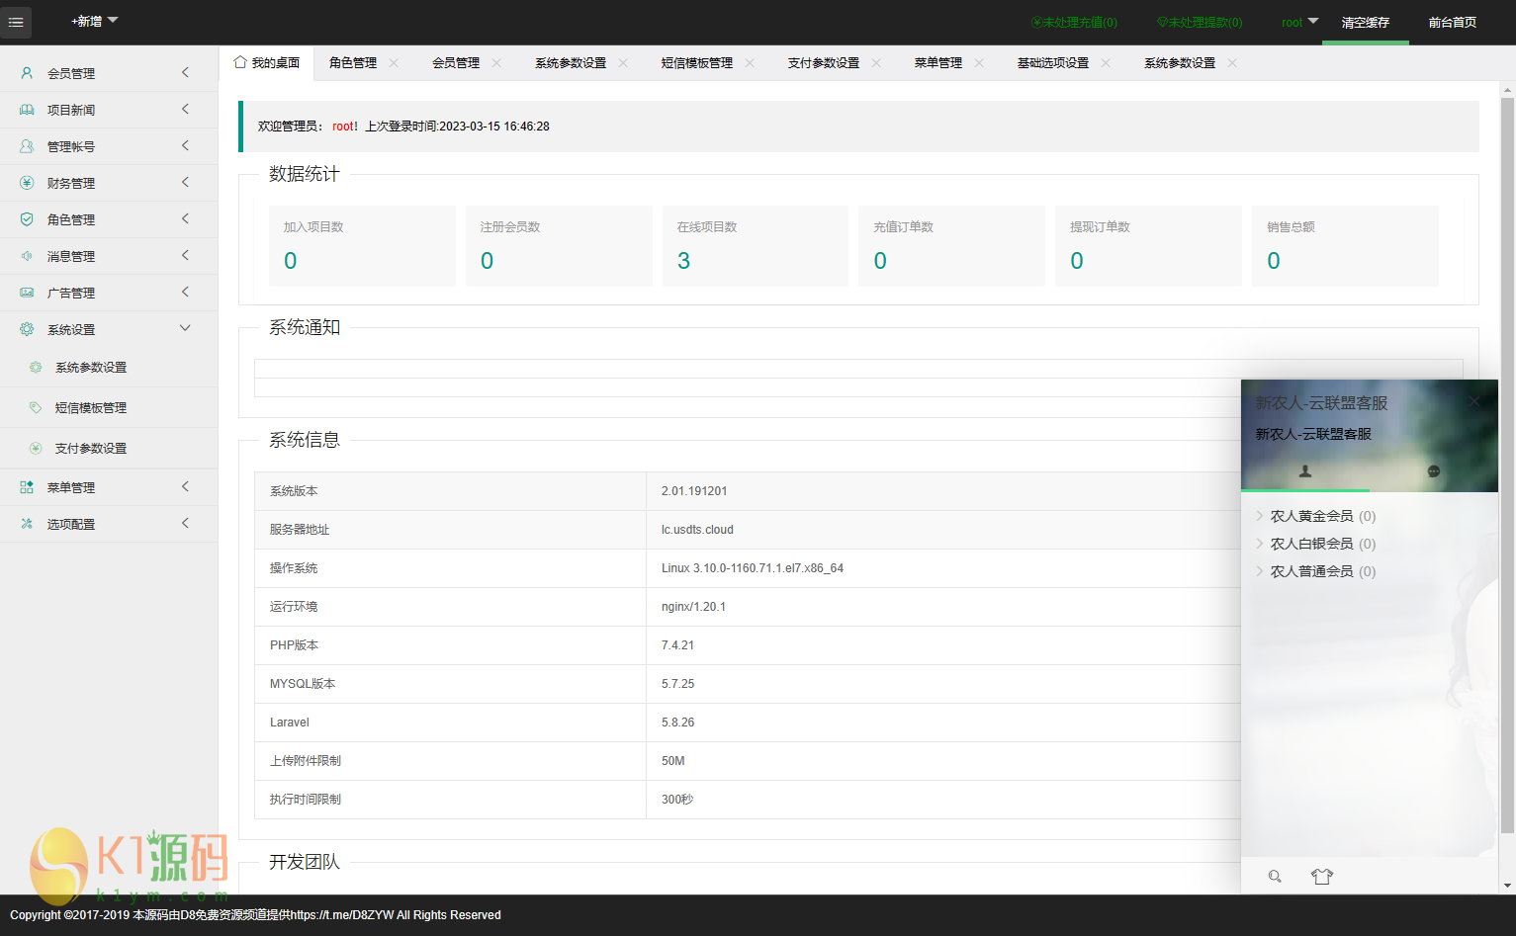Click the 项目新闻 sidebar book icon

(x=27, y=110)
